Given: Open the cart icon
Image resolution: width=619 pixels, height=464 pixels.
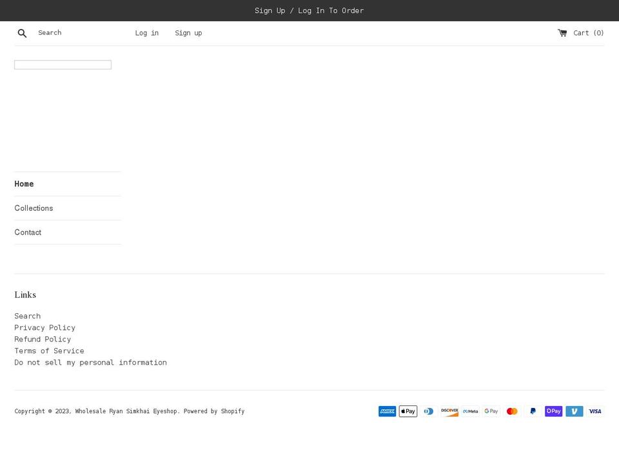Looking at the screenshot, I should [x=563, y=32].
